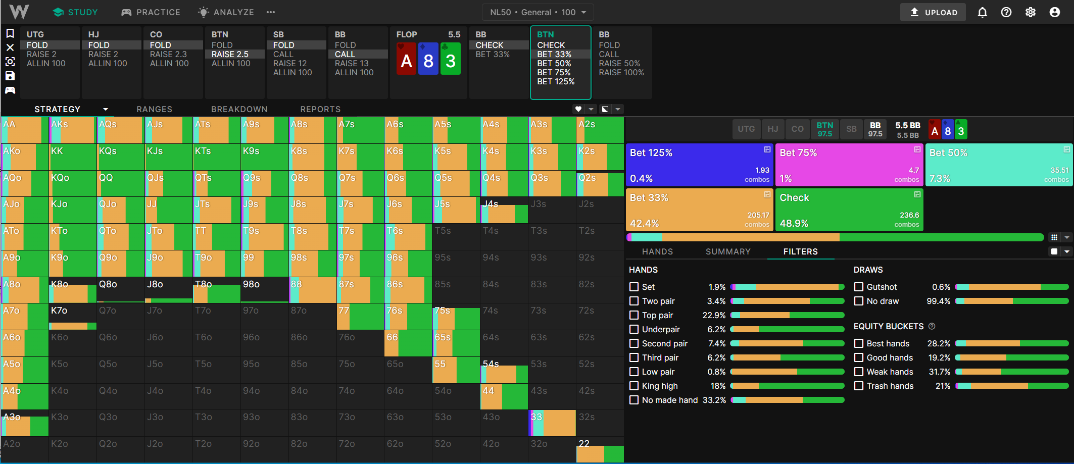1074x464 pixels.
Task: Click the 8 of diamonds flop card
Action: (x=428, y=59)
